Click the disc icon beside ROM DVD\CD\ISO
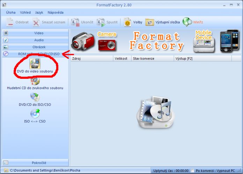 coord(6,54)
